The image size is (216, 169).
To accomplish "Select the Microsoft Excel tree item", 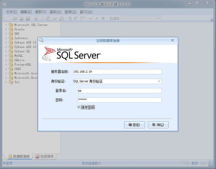I will (26, 78).
